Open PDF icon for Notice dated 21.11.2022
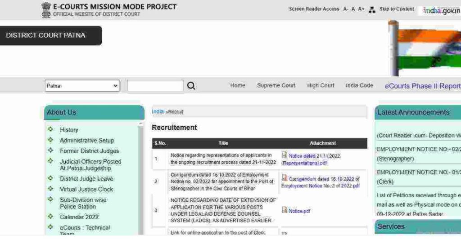 tap(285, 155)
